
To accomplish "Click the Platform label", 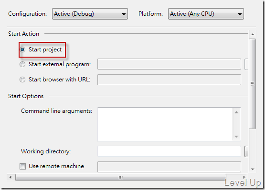I will tap(150, 13).
